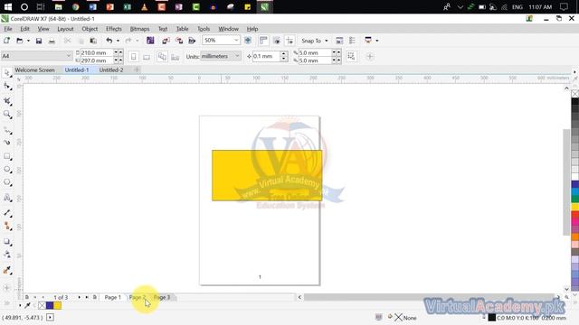Screen dimensions: 579x325
Task: Click the yellow rectangle on the page
Action: tap(267, 175)
